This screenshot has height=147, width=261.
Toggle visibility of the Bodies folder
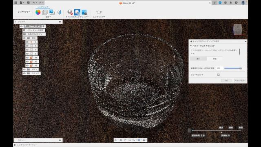click(x=24, y=69)
